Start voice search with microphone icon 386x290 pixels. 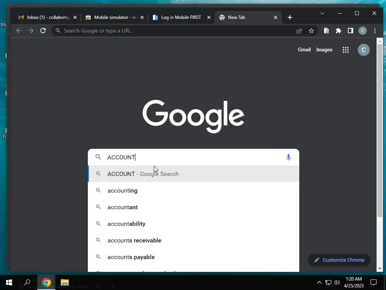pyautogui.click(x=288, y=157)
